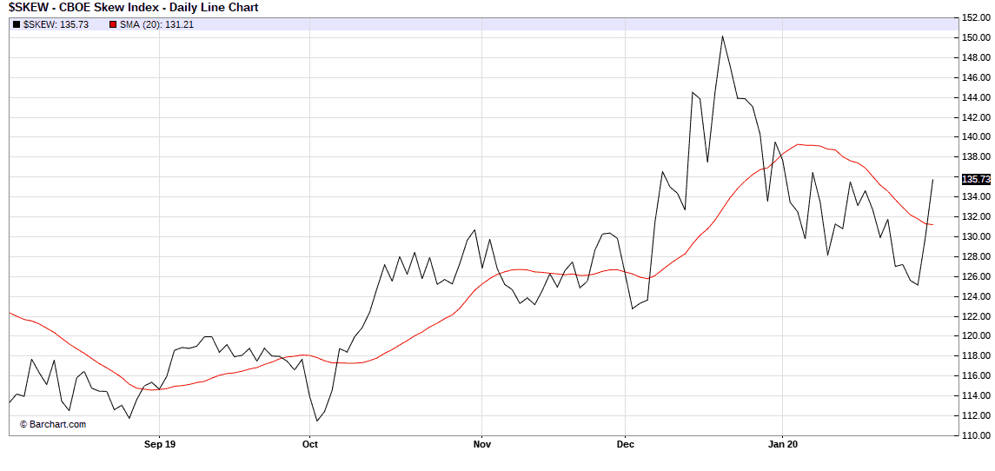
Task: Click the December peak of the SKEW line
Action: click(x=722, y=36)
